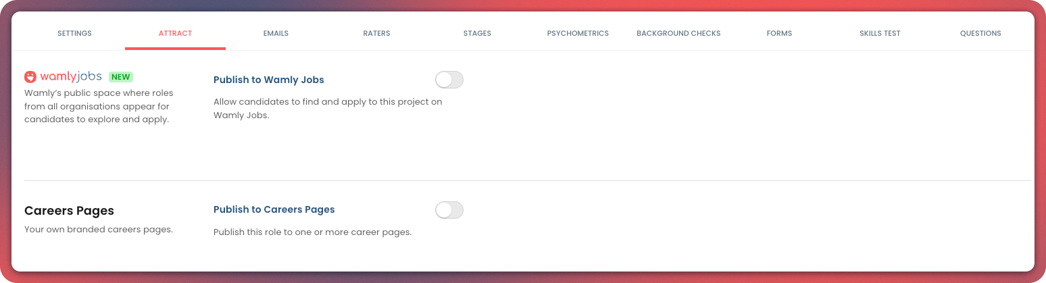Switch to the Psychometrics tab
Image resolution: width=1046 pixels, height=283 pixels.
tap(578, 33)
